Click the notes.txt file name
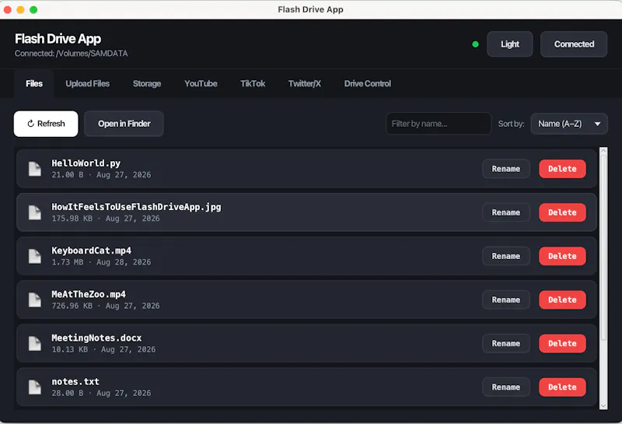This screenshot has height=424, width=622. pyautogui.click(x=75, y=381)
